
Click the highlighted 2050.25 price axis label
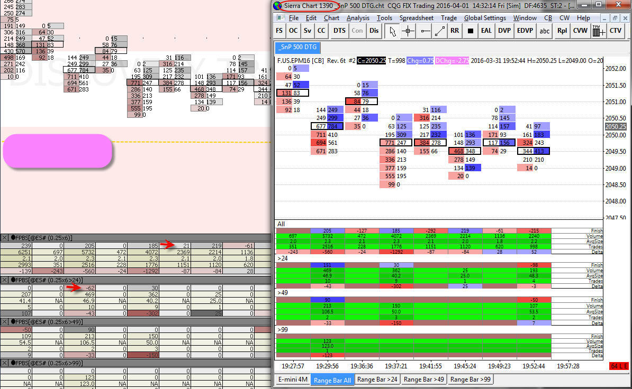(616, 126)
